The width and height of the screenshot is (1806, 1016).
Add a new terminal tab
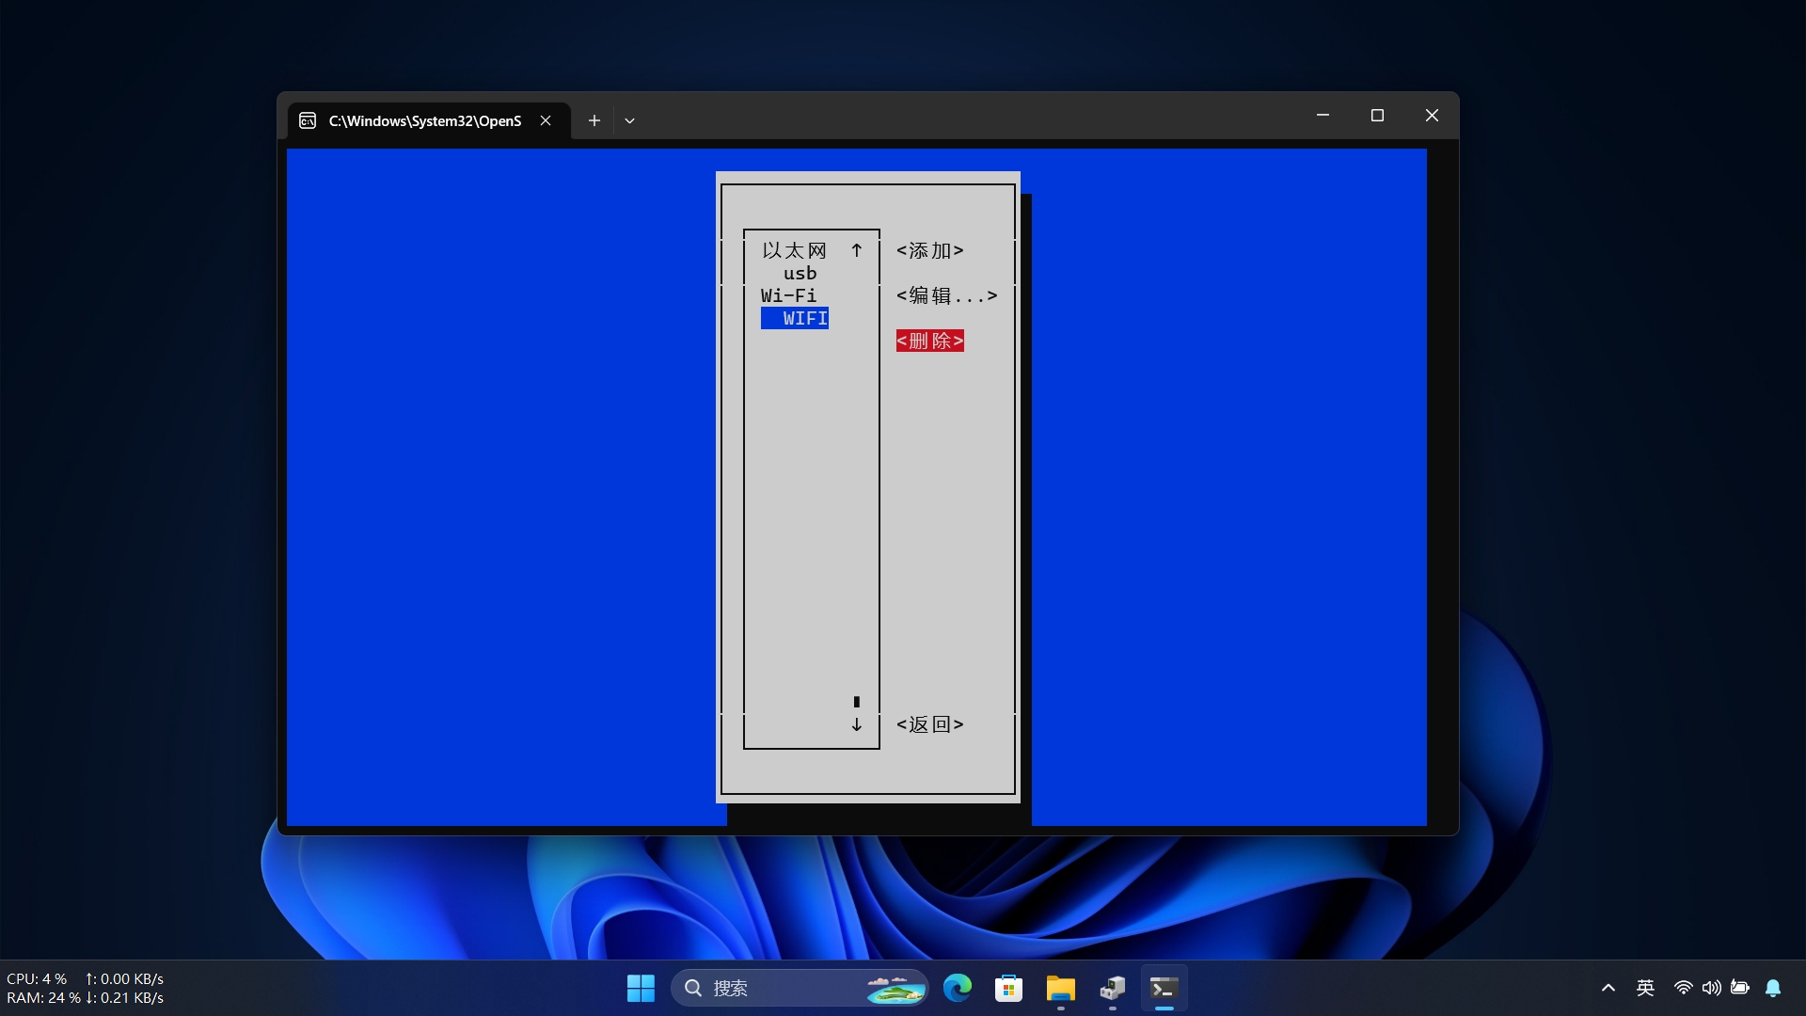pos(594,120)
